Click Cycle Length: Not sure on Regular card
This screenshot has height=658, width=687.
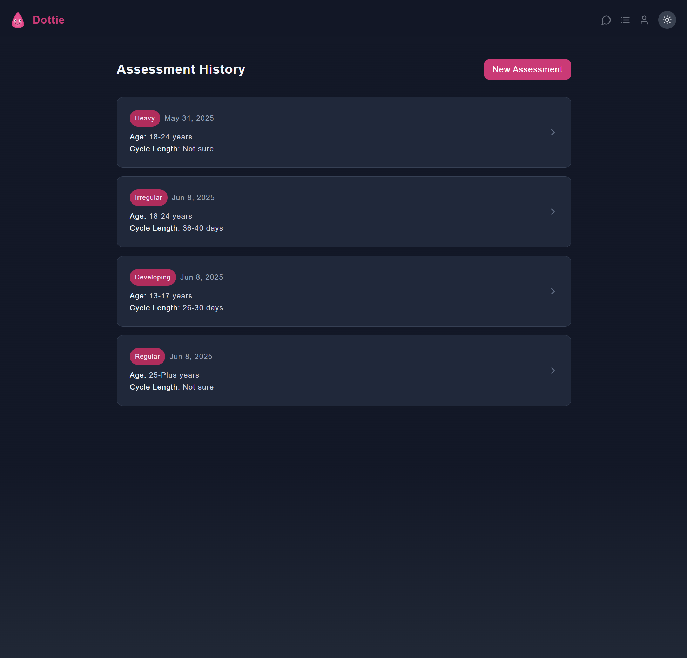point(171,387)
